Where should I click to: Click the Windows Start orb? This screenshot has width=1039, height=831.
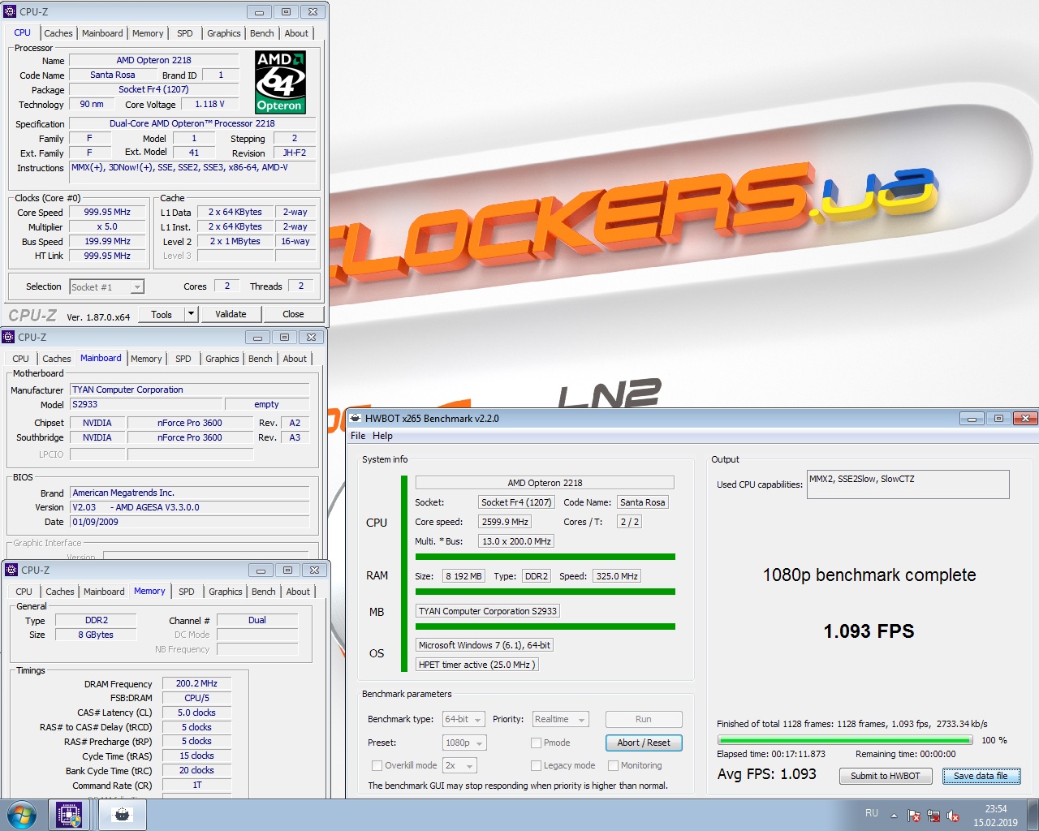[x=22, y=815]
